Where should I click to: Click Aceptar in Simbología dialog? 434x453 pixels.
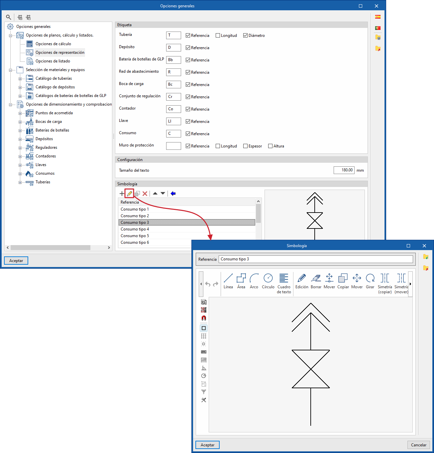pos(208,445)
